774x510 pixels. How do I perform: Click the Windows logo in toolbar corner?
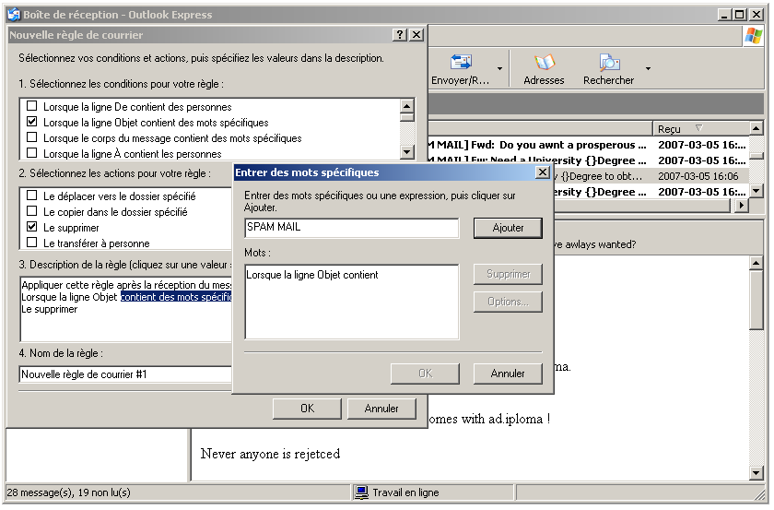coord(754,36)
